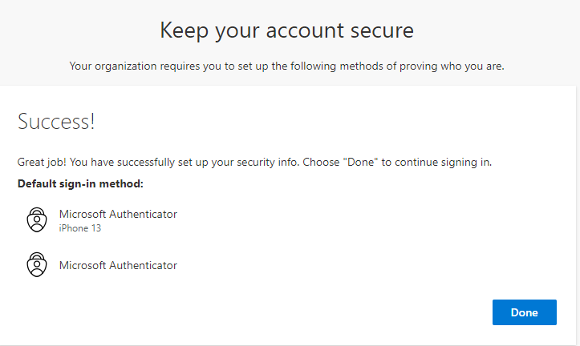Viewport: 580px width, 346px height.
Task: Click the Success! heading
Action: tap(56, 122)
